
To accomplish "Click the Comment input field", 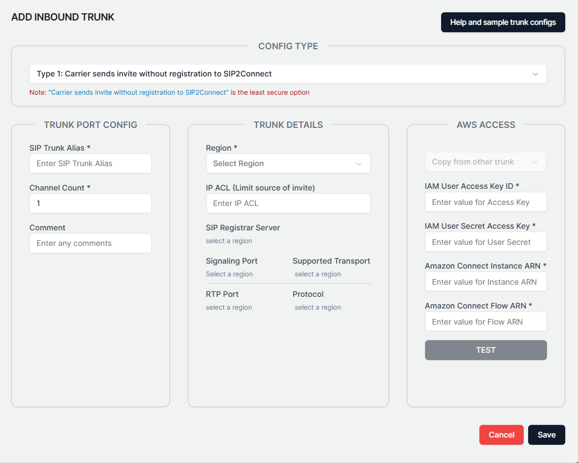I will coord(90,243).
